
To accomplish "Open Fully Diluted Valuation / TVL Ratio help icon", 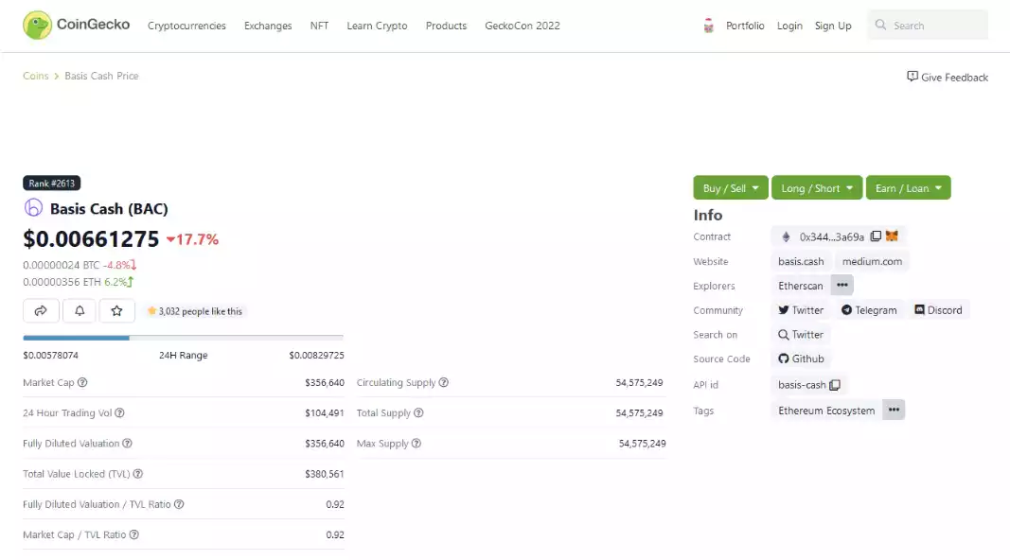I will point(179,504).
